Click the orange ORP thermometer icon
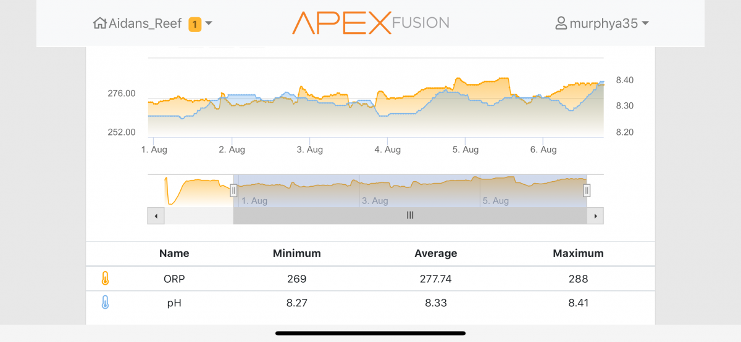Screen dimensions: 741x342 tap(105, 279)
